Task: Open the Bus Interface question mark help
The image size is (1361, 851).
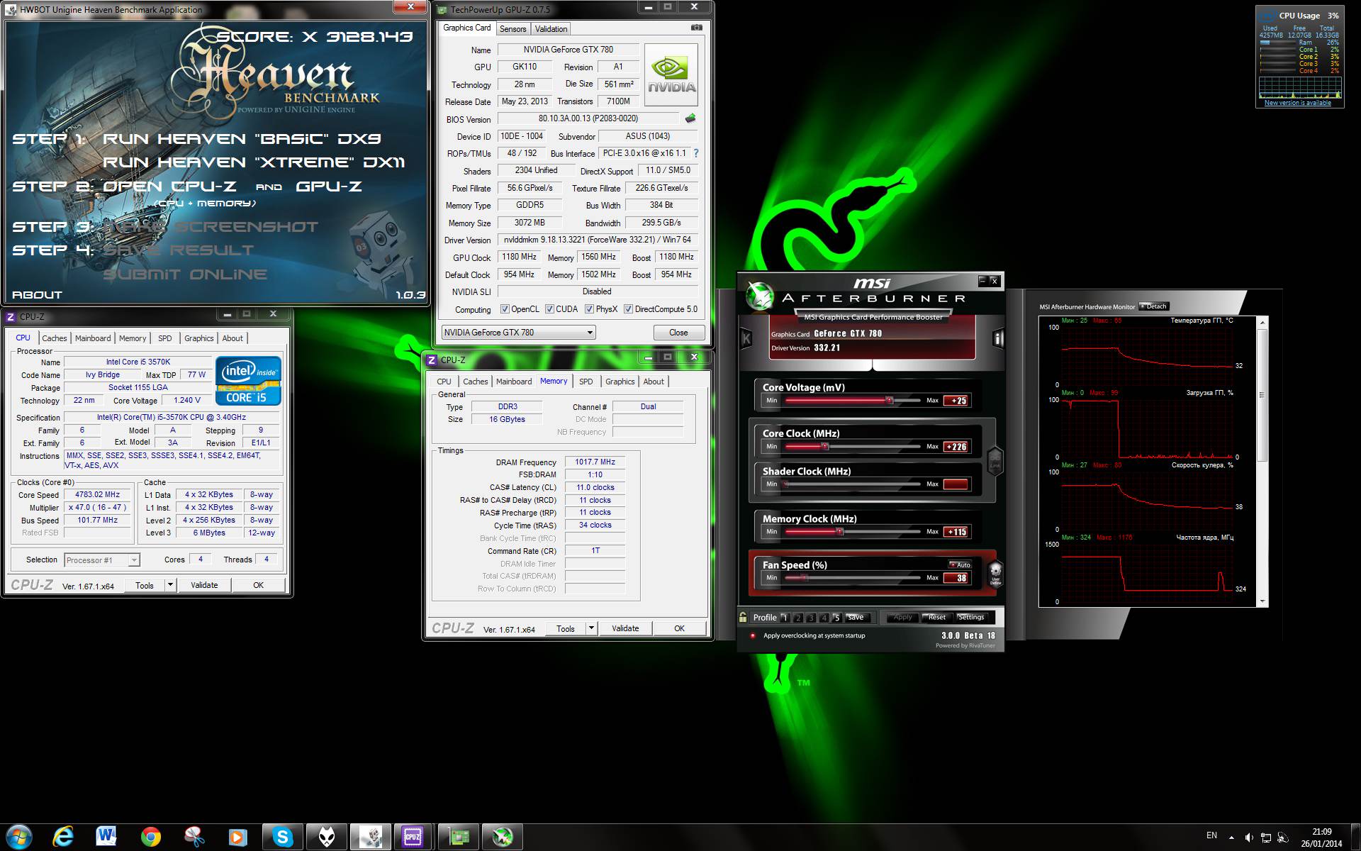Action: pyautogui.click(x=696, y=153)
